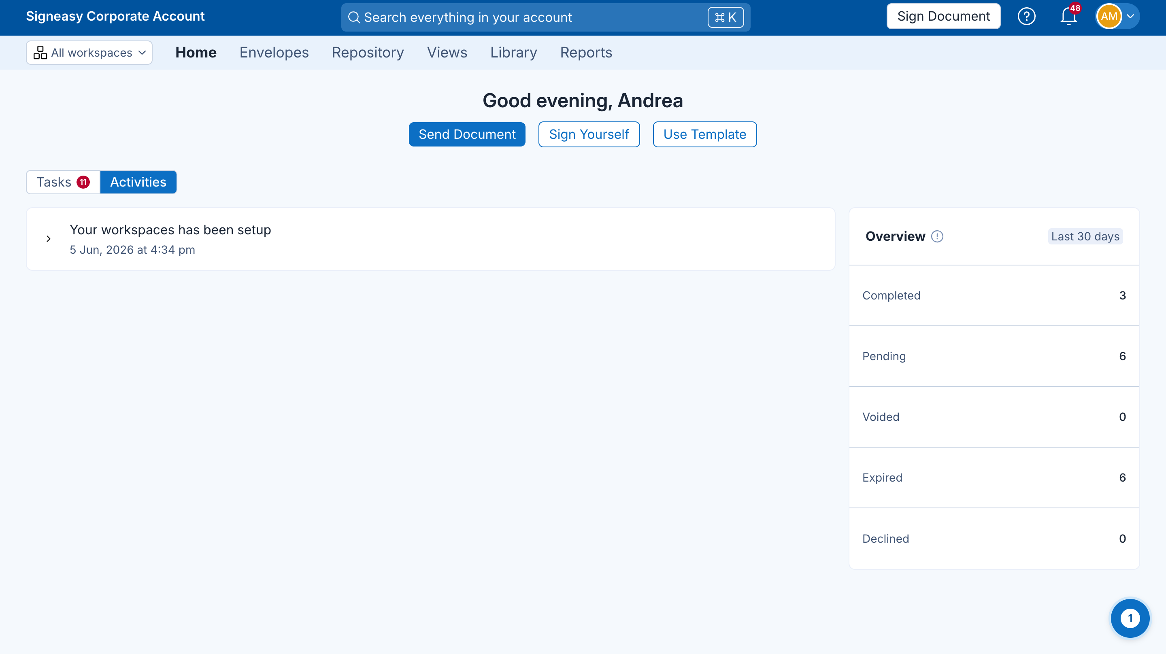Select the Activities tab

138,182
